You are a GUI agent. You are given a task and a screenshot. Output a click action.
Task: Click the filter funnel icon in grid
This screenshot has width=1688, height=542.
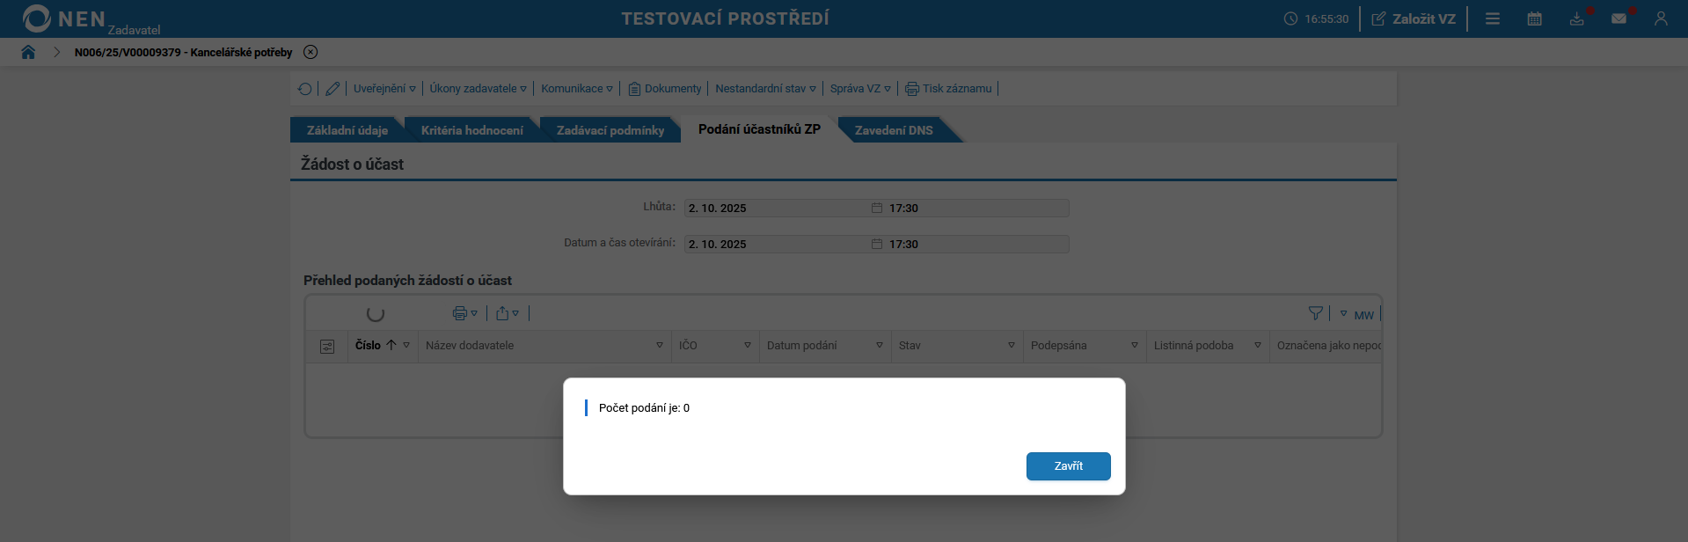coord(1316,313)
